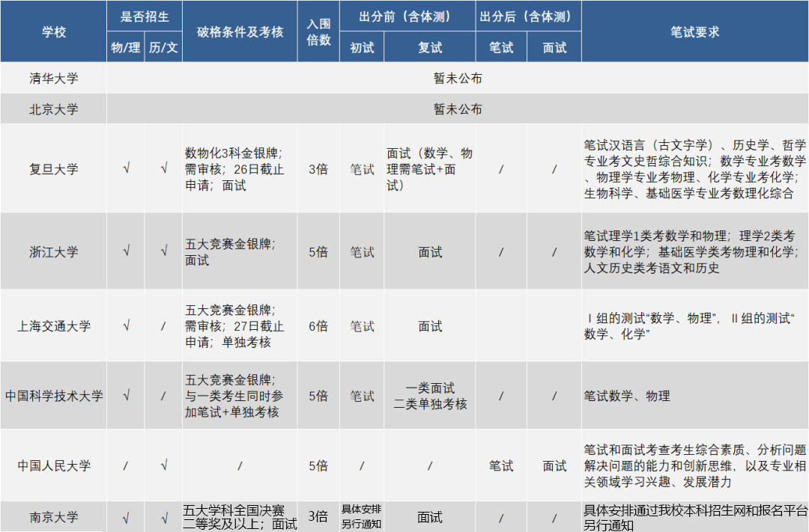Click the 3倍 cell for 南京大学

(318, 517)
